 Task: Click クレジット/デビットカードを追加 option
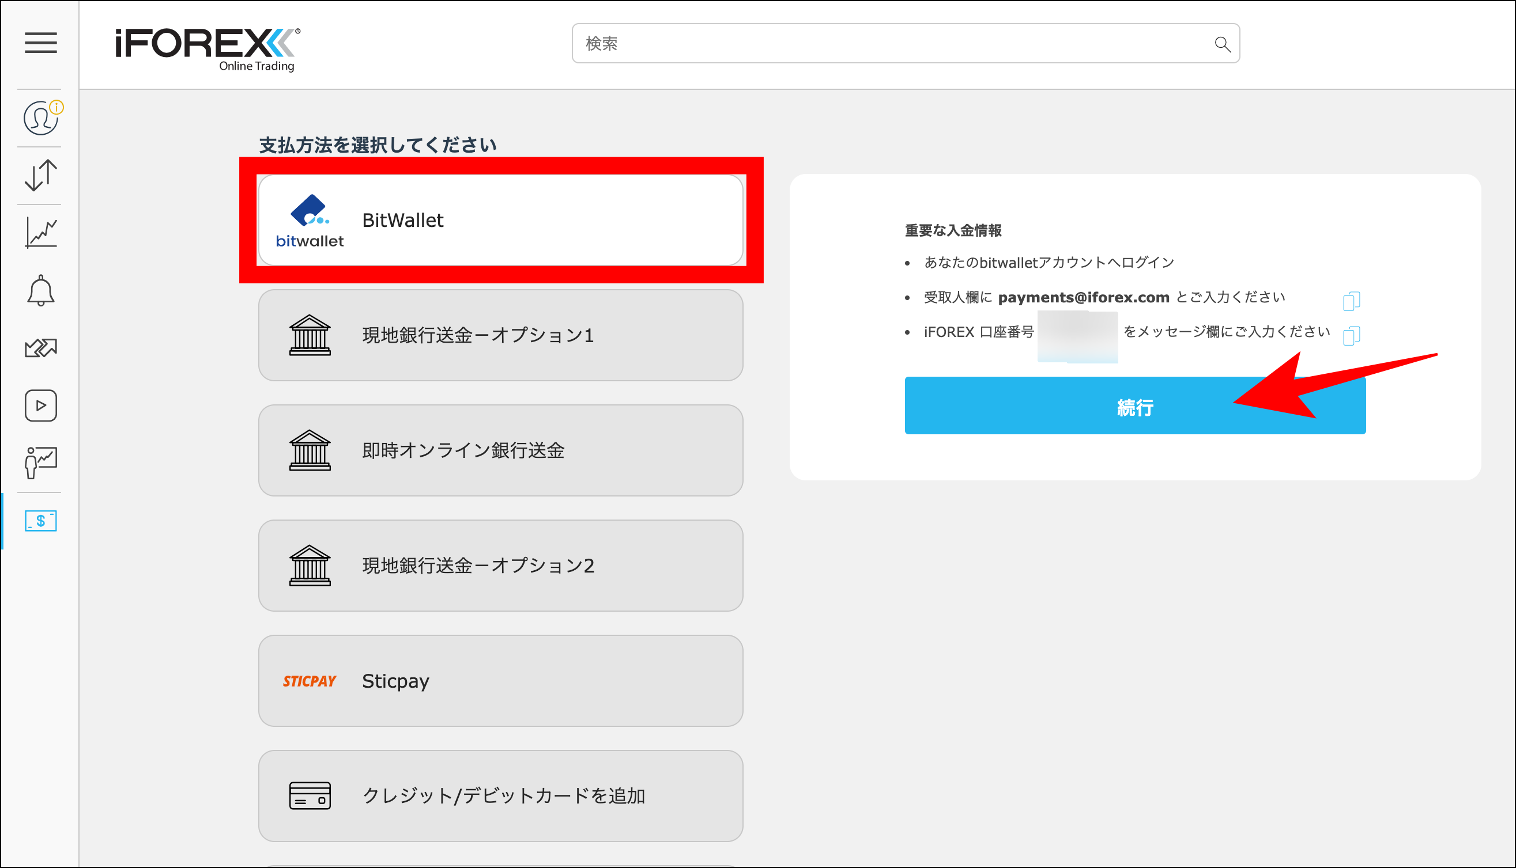point(500,795)
